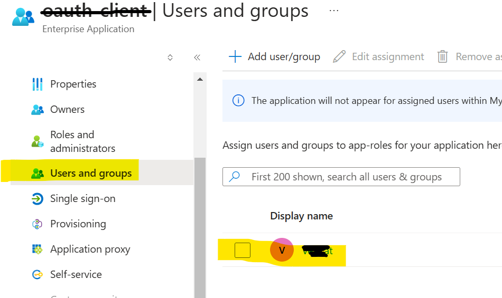Click the info icon in banner
Image resolution: width=502 pixels, height=298 pixels.
[x=238, y=101]
